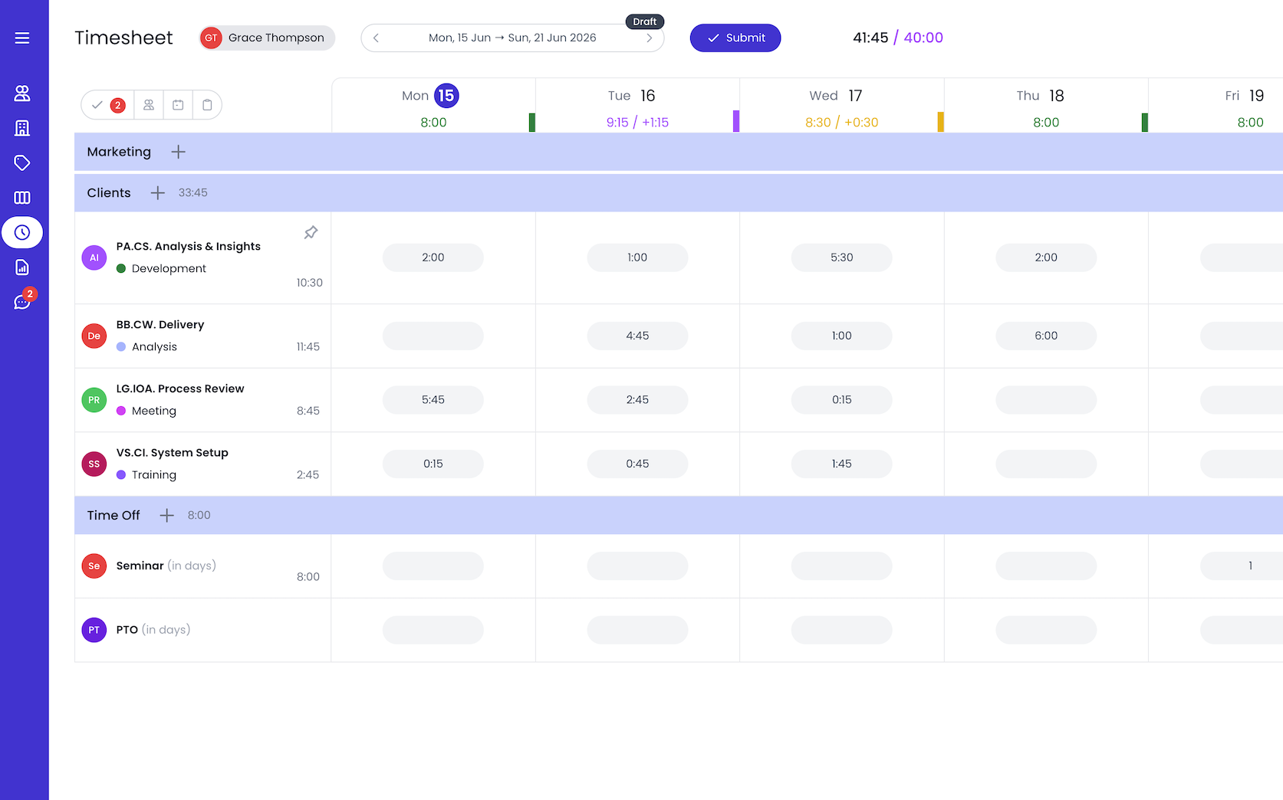The height and width of the screenshot is (800, 1283).
Task: Click the green status bar for Monday
Action: [x=532, y=122]
